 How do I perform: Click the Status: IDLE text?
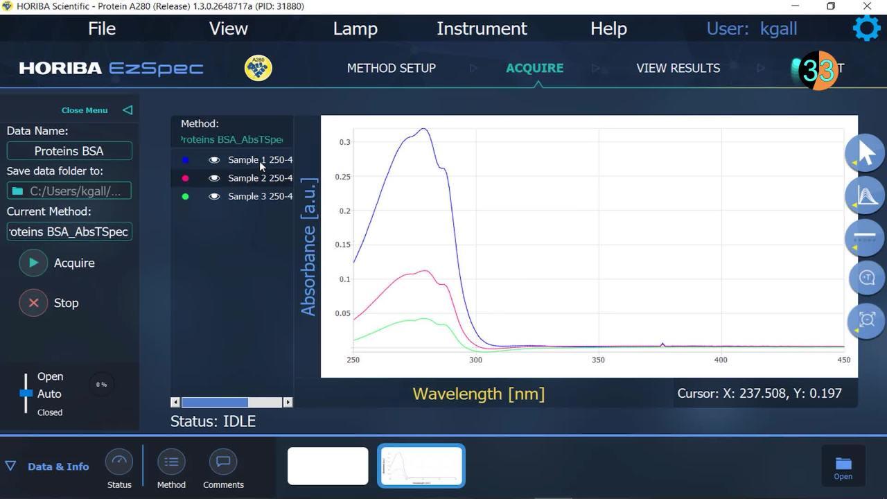click(213, 421)
